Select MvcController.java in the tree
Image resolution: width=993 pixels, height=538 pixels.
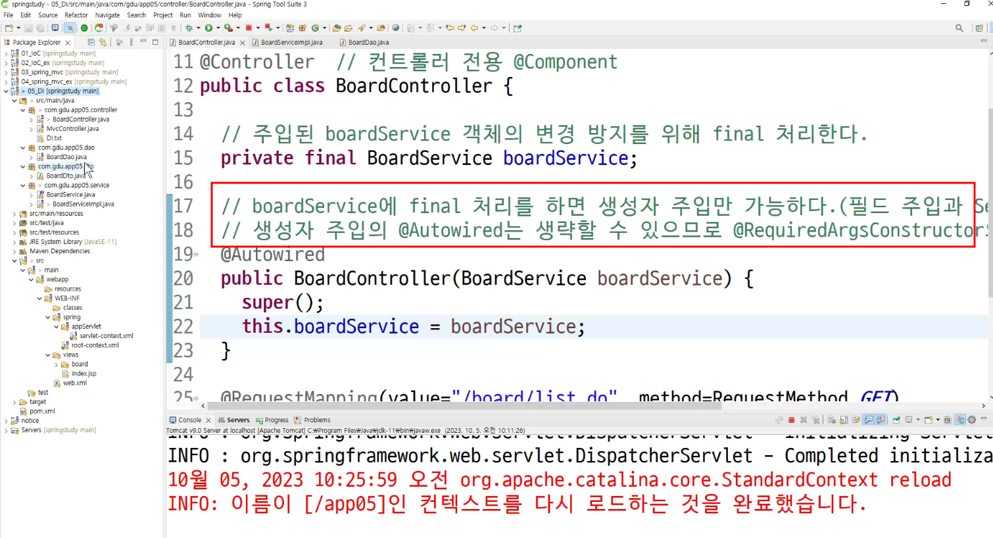pos(72,129)
